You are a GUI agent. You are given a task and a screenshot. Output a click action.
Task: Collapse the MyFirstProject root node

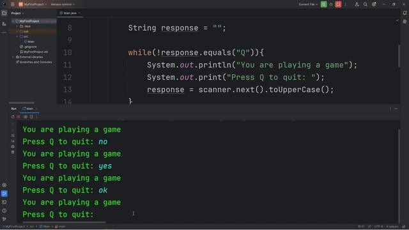[13, 21]
